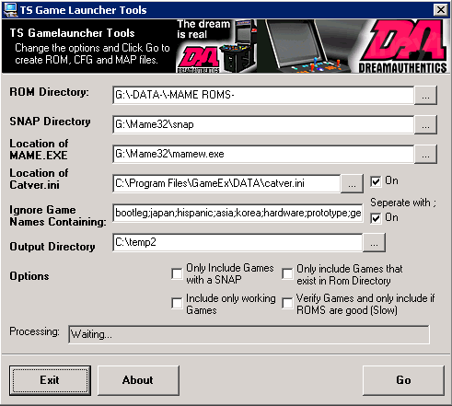452x406 pixels.
Task: Open the About dialog
Action: 138,380
